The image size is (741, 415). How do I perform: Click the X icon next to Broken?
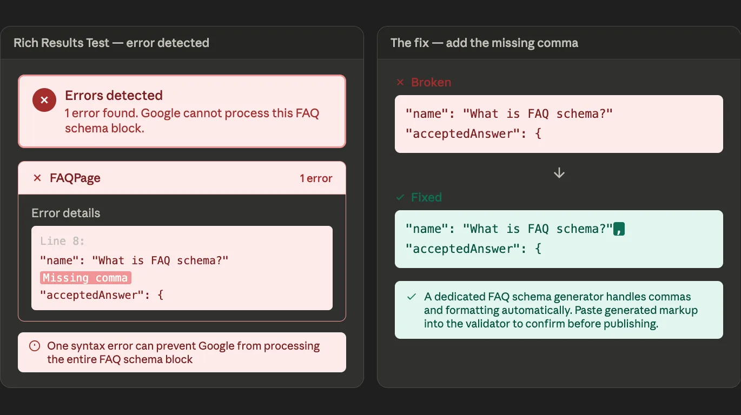(x=400, y=82)
